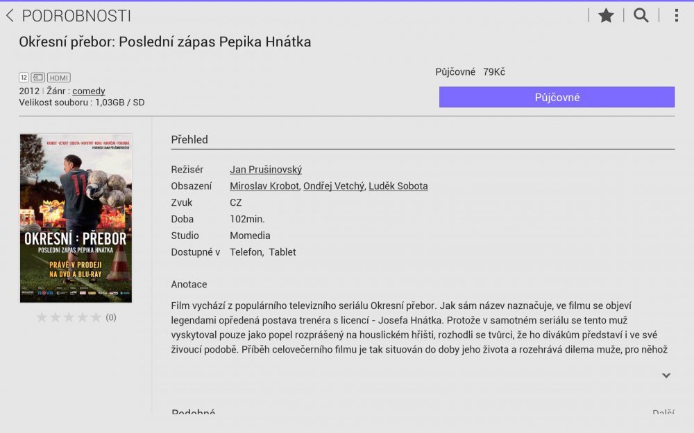Click the fifth rating star under the poster

point(98,317)
